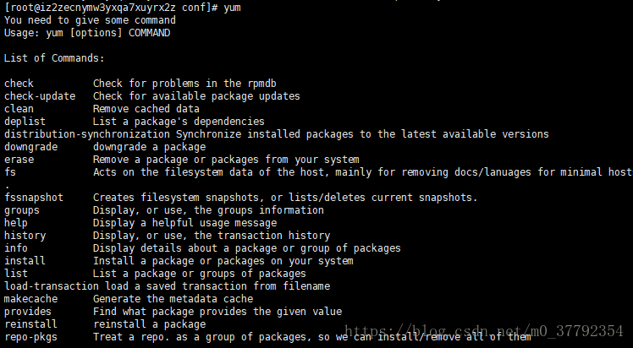The height and width of the screenshot is (348, 633).
Task: Click the 'provides' command entry
Action: tap(28, 312)
